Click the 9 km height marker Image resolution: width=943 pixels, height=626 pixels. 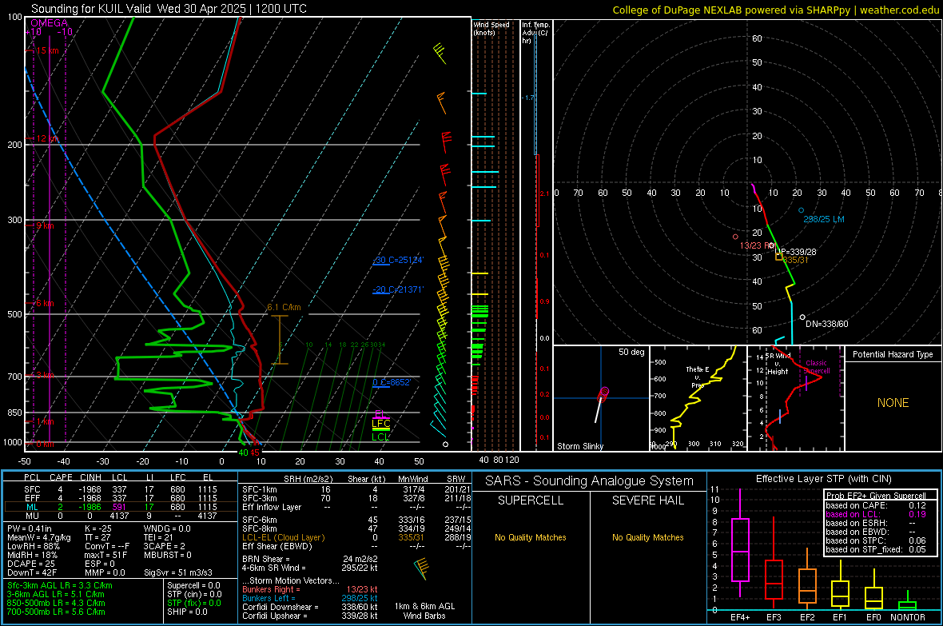45,225
